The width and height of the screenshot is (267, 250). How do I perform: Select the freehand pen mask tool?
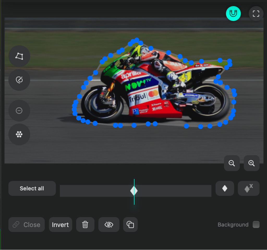pos(19,80)
